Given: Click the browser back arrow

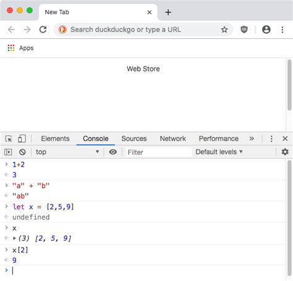Looking at the screenshot, I should coord(11,30).
